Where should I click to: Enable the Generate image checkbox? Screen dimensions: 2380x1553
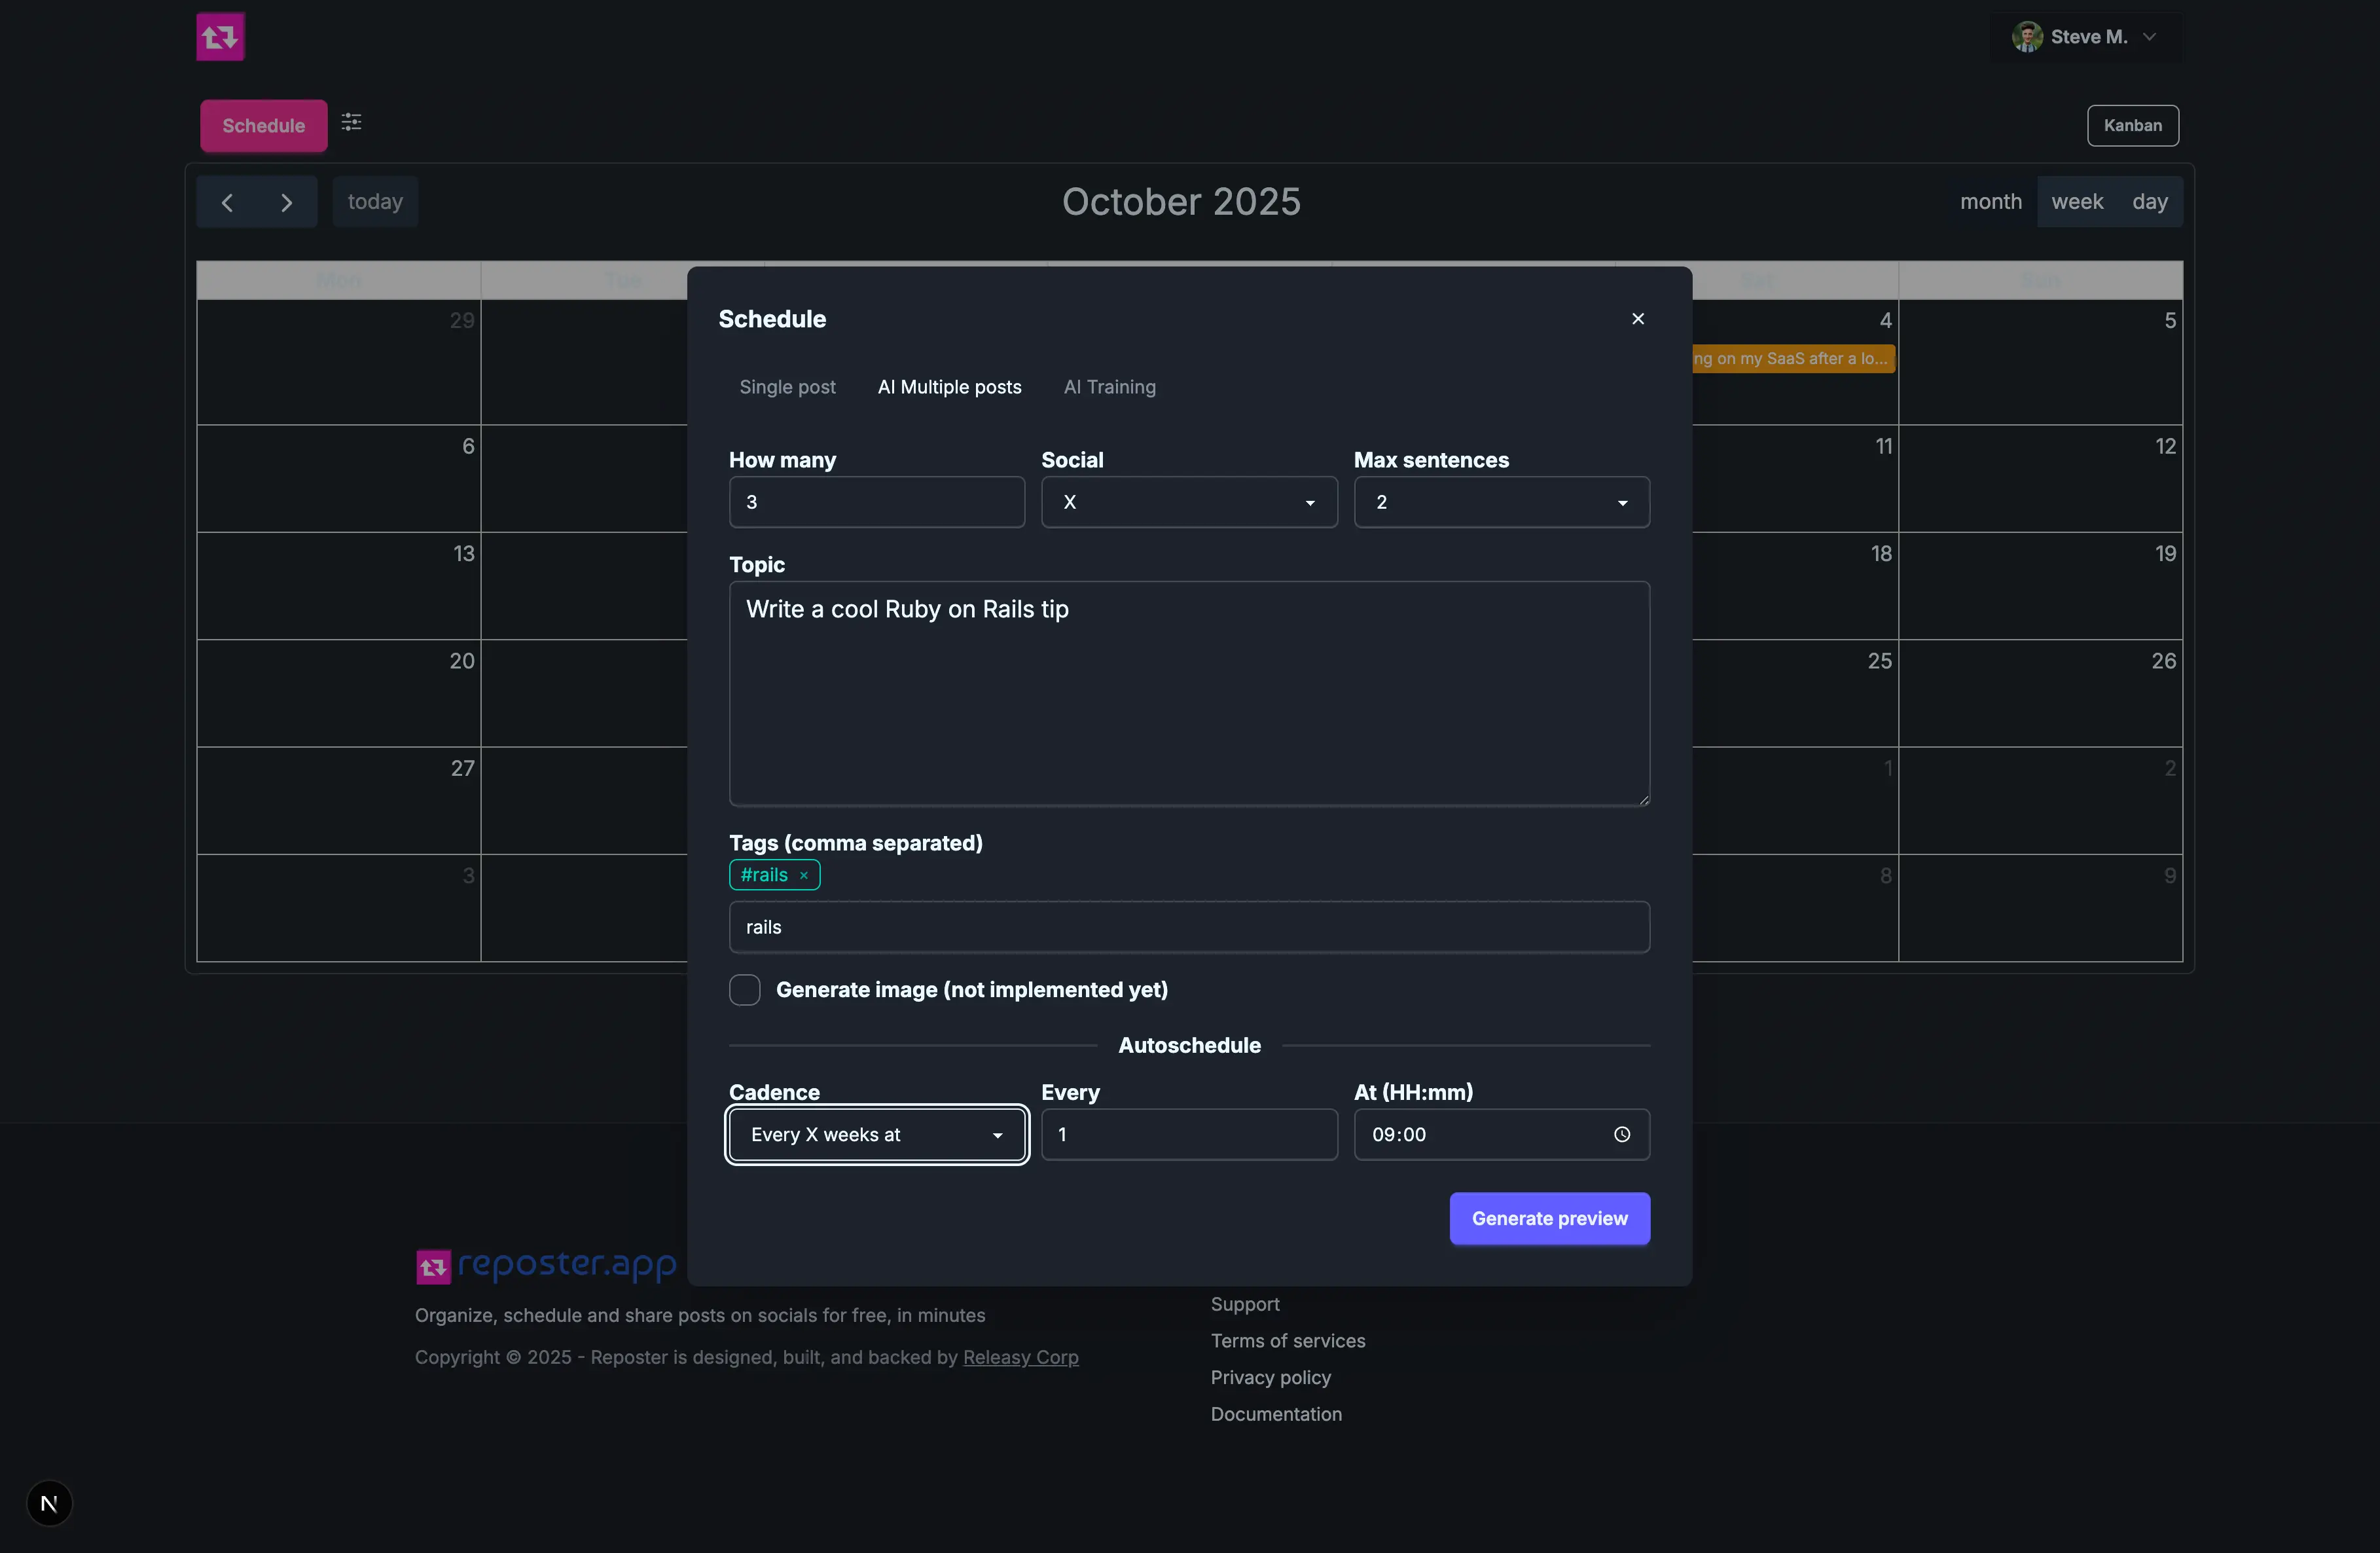click(744, 990)
